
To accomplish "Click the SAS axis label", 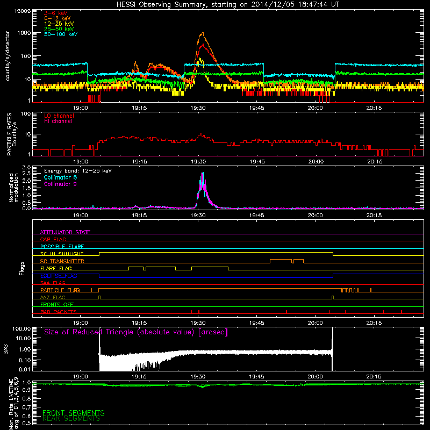I will tap(6, 349).
